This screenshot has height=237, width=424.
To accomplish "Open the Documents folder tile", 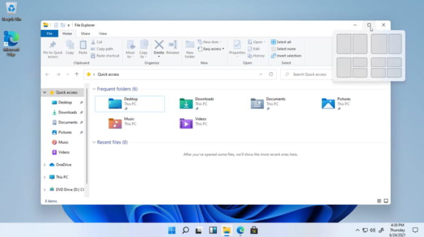I will click(x=271, y=104).
